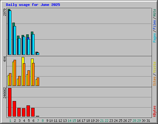Select day 3 orange sites bar
The height and width of the screenshot is (124, 158).
click(x=19, y=81)
